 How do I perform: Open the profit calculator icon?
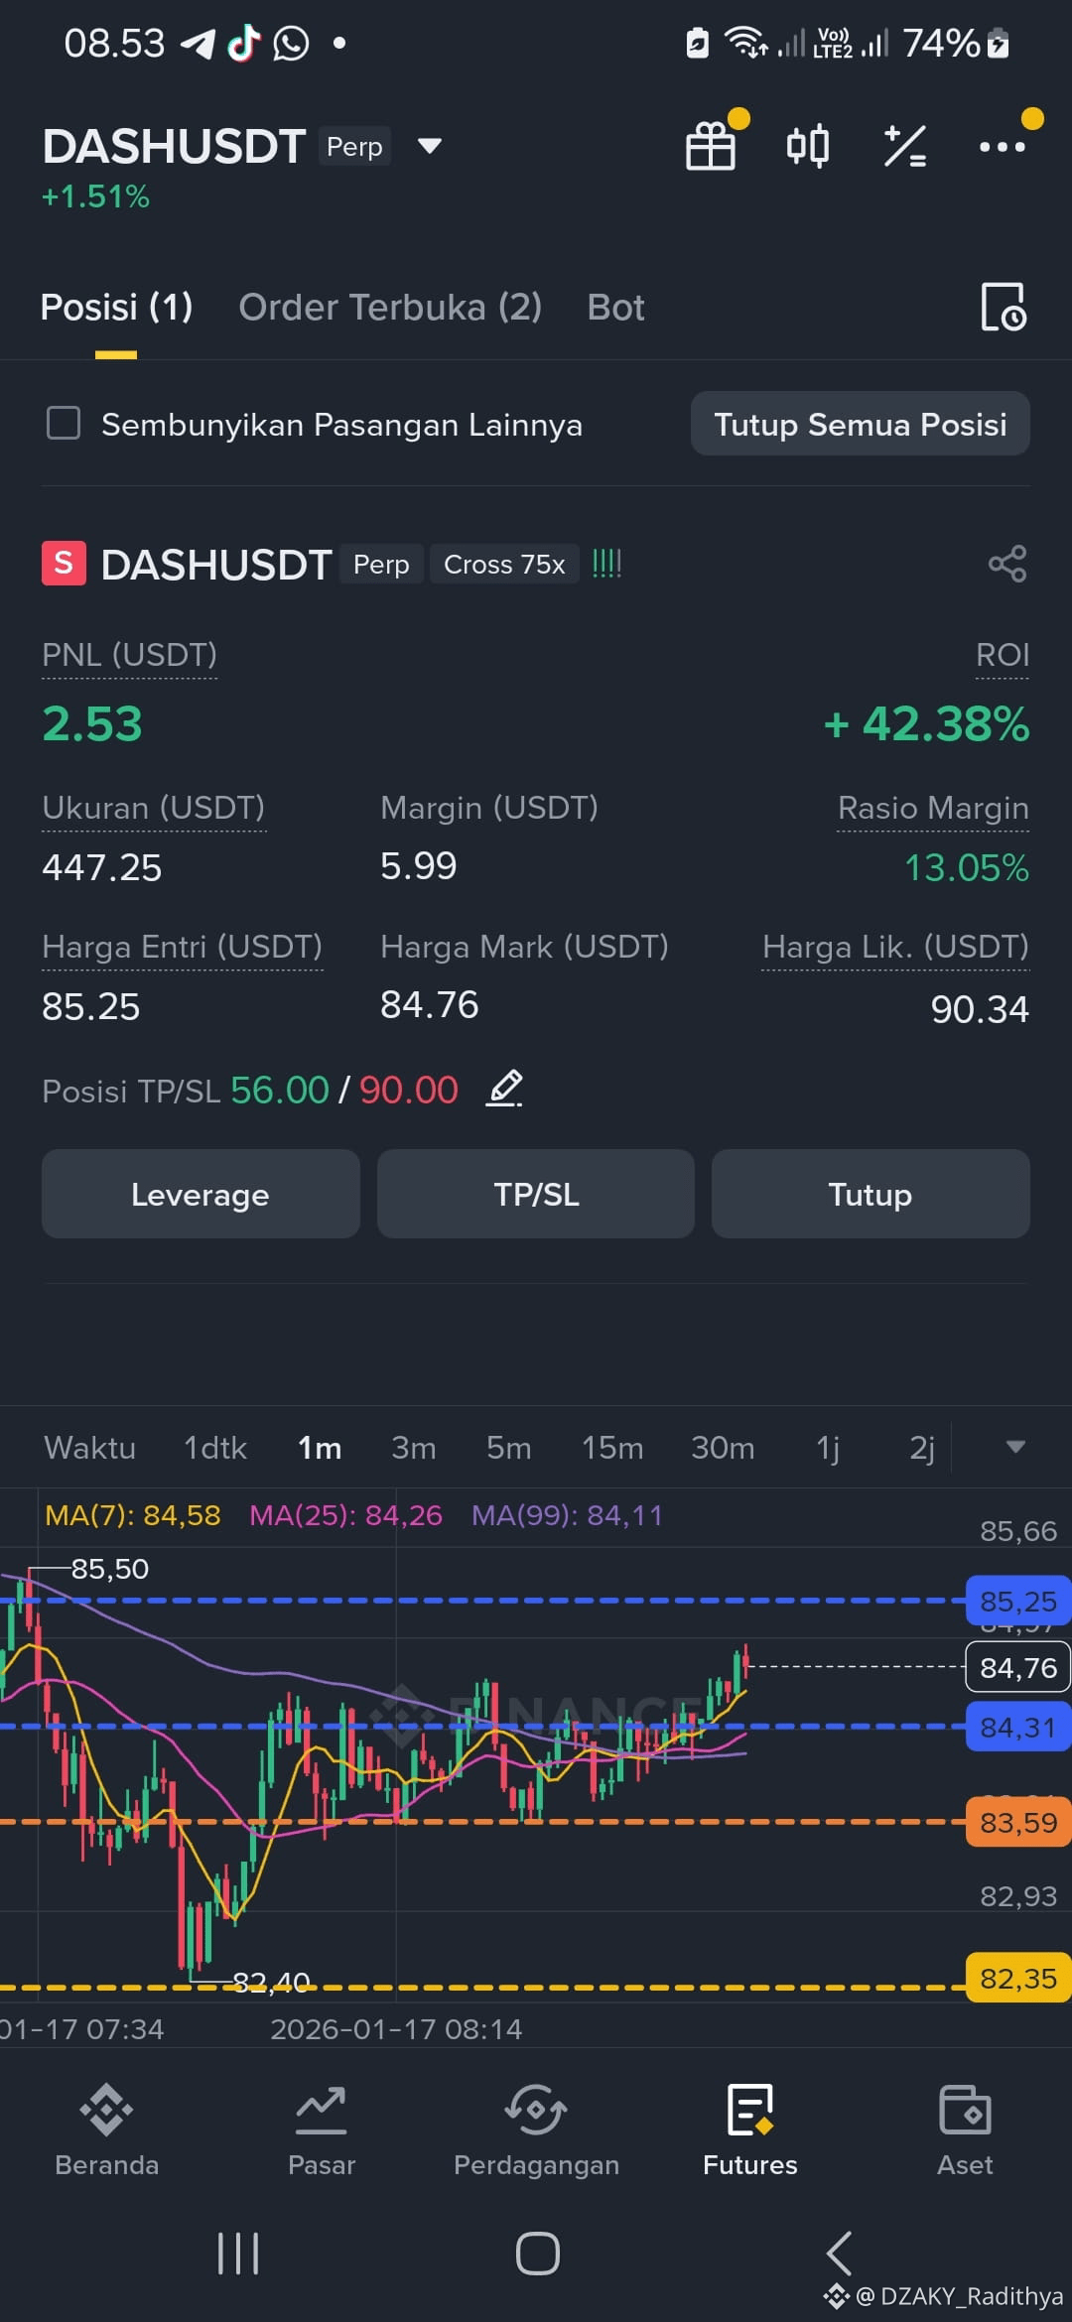905,146
